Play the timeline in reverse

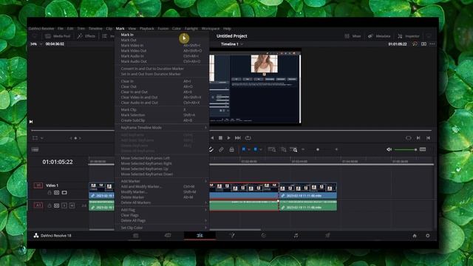coord(212,138)
